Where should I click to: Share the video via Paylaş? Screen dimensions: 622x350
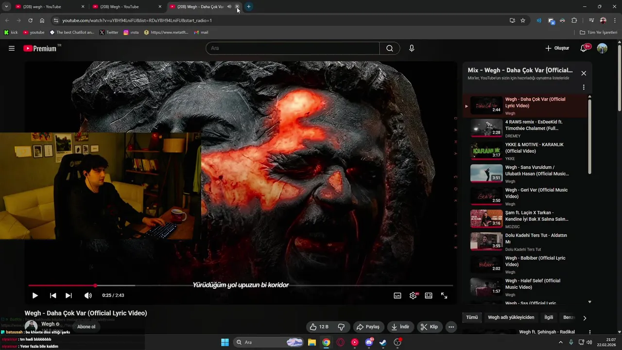point(368,327)
